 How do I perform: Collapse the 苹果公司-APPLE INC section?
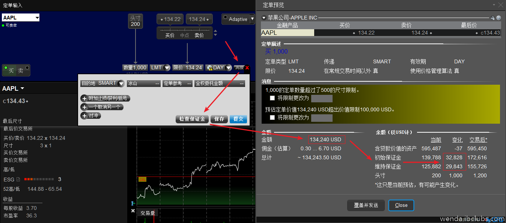pos(264,18)
